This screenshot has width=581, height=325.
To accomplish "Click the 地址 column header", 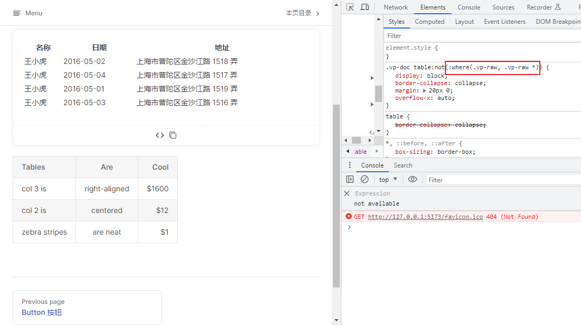I will tap(222, 48).
